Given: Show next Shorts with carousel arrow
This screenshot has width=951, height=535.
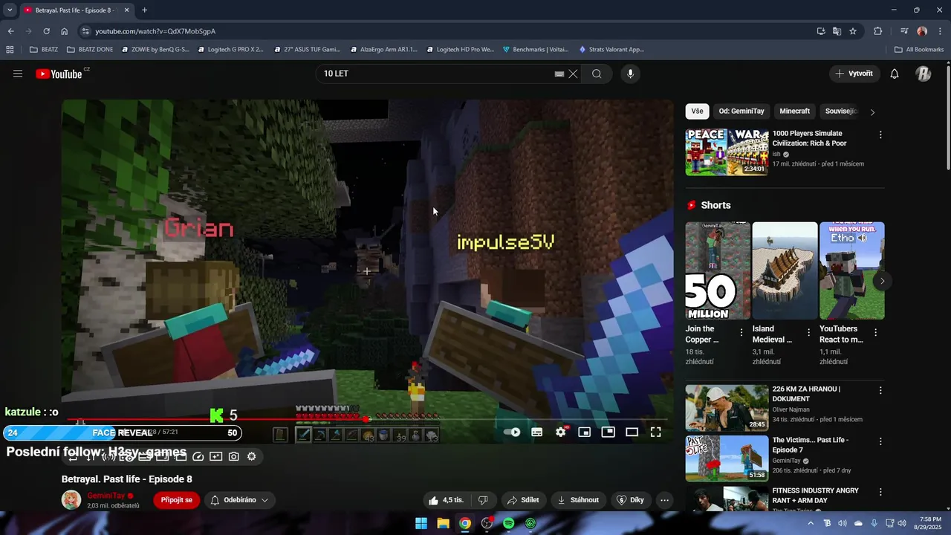Looking at the screenshot, I should coord(882,281).
